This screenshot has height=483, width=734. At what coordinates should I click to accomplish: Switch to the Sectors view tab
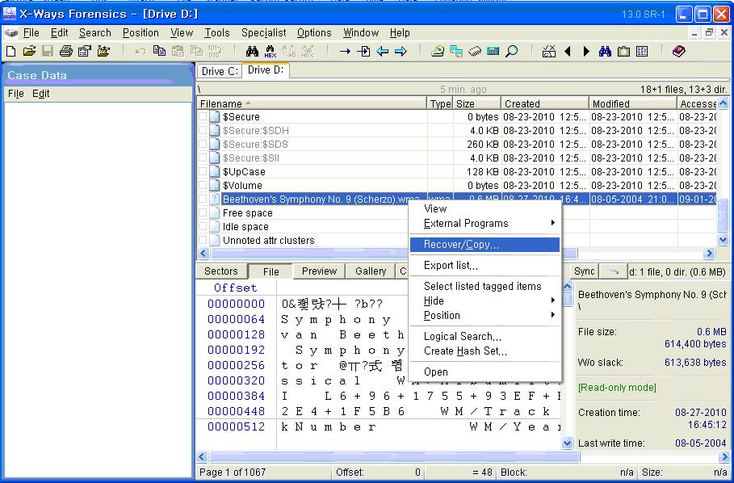(x=221, y=271)
